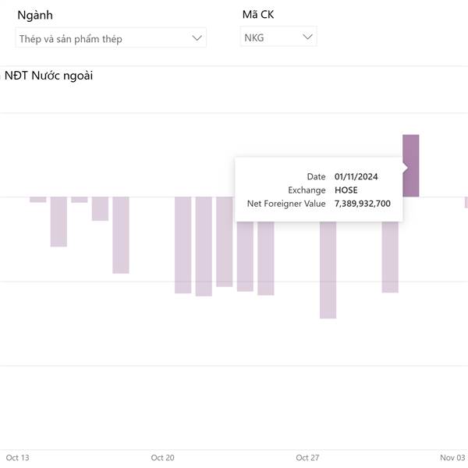Click the Oct 27 axis label
468x468 pixels.
(308, 458)
